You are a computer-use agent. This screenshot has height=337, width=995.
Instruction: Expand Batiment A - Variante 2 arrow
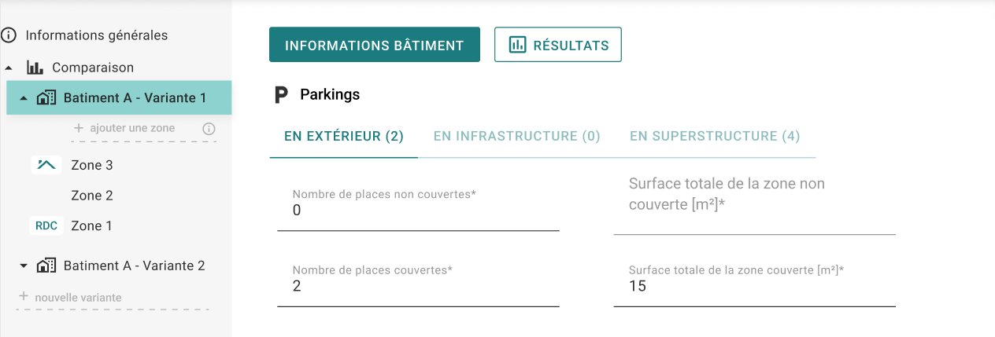click(x=24, y=266)
